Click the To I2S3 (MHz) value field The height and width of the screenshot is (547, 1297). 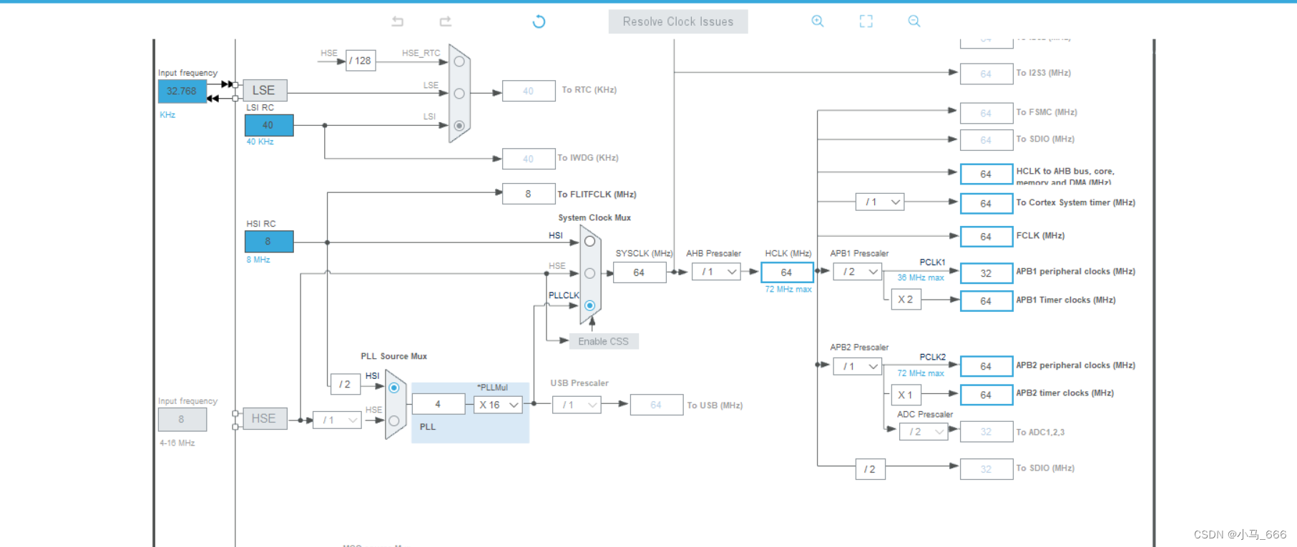(987, 74)
